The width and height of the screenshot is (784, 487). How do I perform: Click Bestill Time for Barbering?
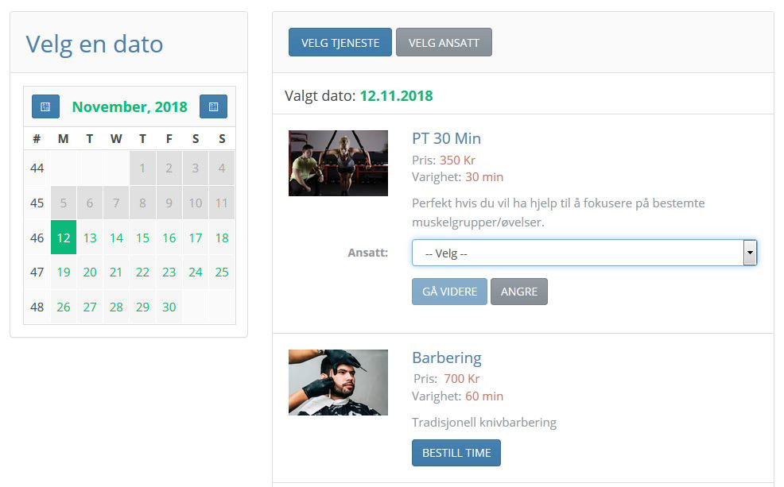(456, 453)
